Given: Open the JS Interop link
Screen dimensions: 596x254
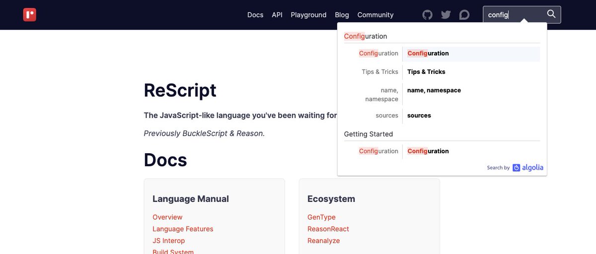Looking at the screenshot, I should [x=168, y=241].
